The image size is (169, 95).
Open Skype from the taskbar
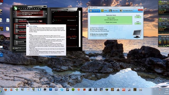pos(62,89)
